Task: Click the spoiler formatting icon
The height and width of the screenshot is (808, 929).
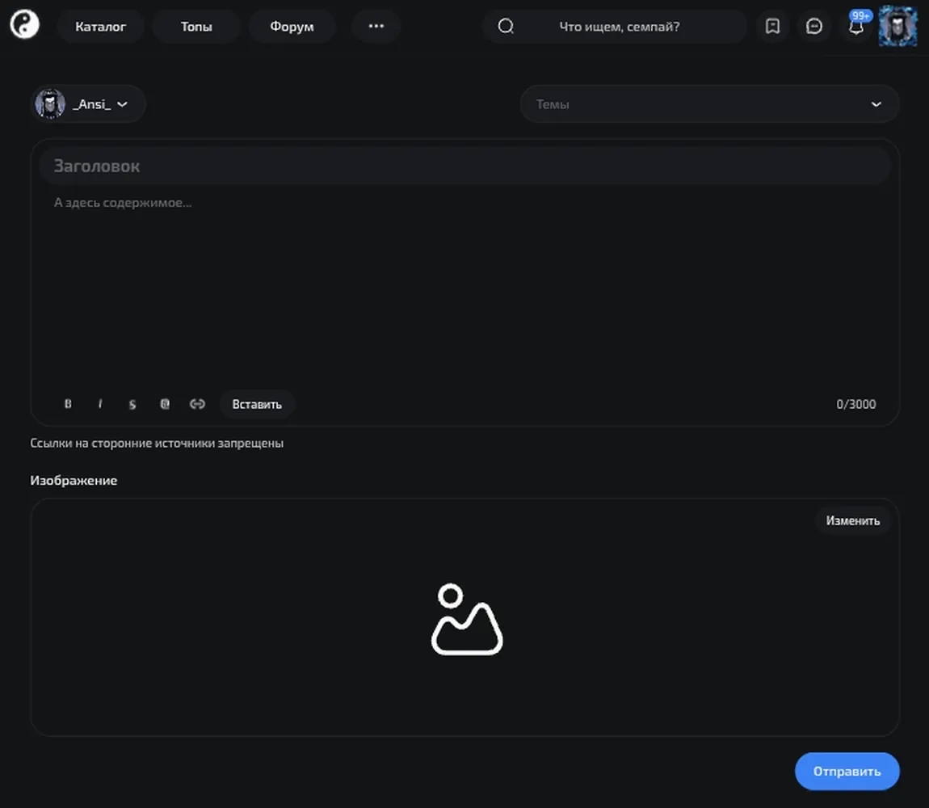Action: tap(165, 404)
